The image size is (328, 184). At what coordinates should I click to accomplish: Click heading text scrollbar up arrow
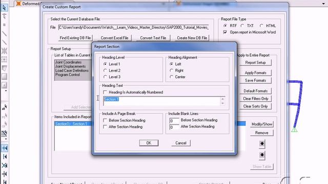[222, 99]
